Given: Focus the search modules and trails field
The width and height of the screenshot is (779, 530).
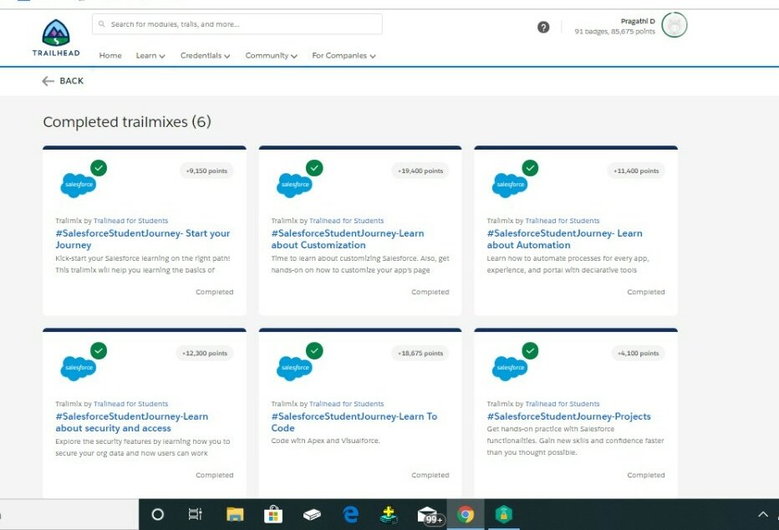Looking at the screenshot, I should pos(237,24).
